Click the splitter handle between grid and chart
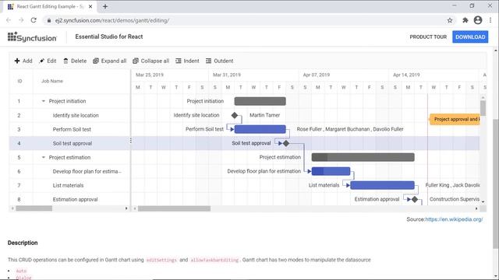The width and height of the screenshot is (499, 280). tap(131, 140)
